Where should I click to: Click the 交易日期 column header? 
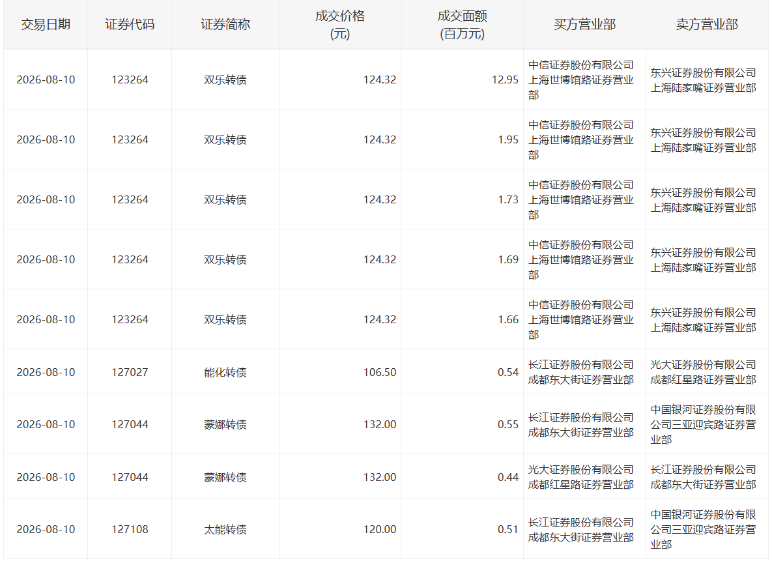pyautogui.click(x=46, y=25)
